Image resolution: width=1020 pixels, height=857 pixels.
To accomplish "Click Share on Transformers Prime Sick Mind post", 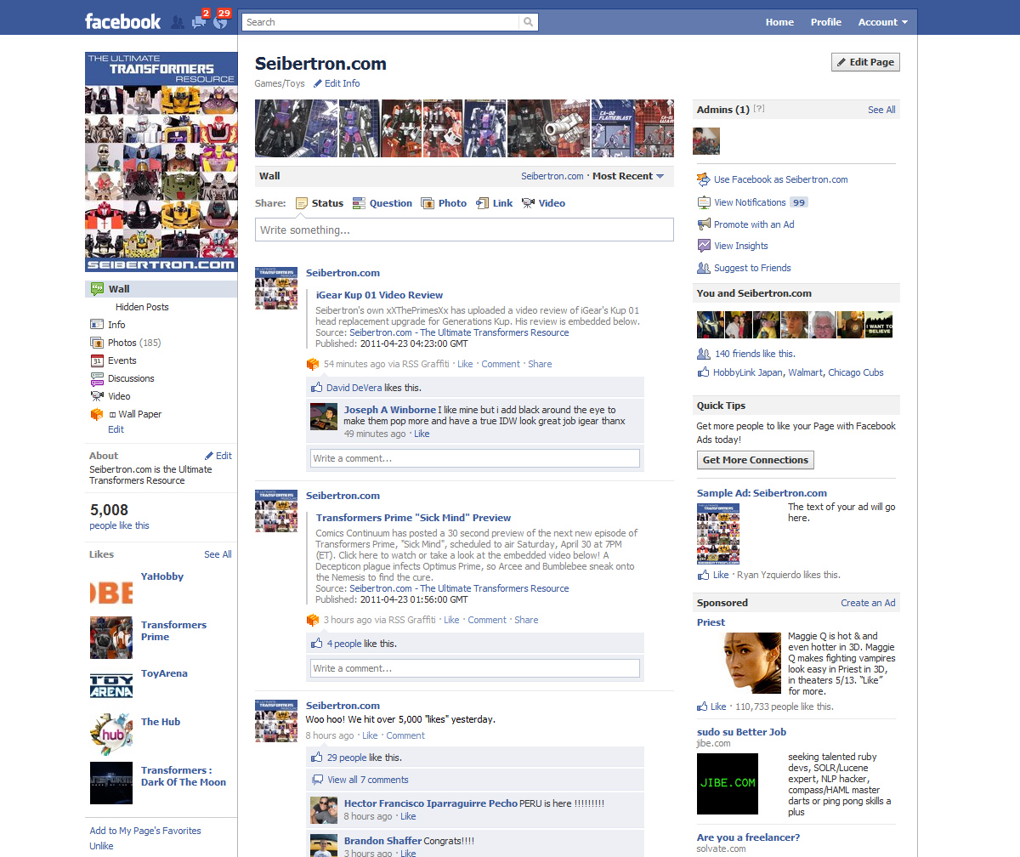I will pyautogui.click(x=526, y=620).
